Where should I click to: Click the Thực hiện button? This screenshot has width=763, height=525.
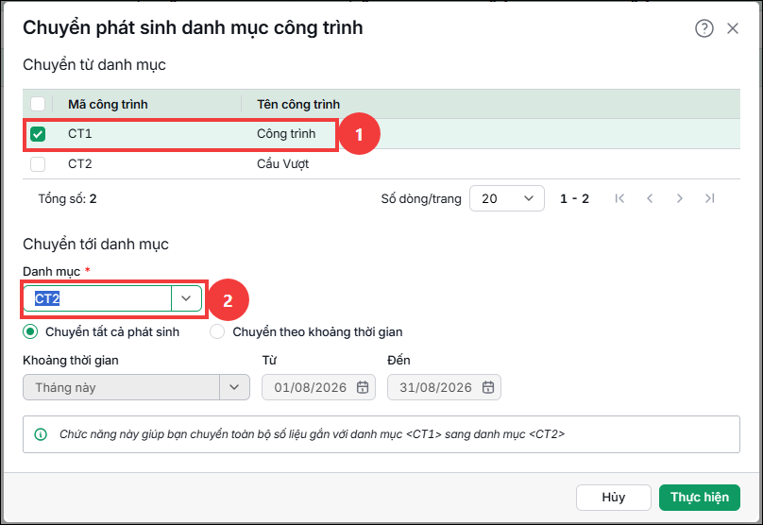pos(699,498)
